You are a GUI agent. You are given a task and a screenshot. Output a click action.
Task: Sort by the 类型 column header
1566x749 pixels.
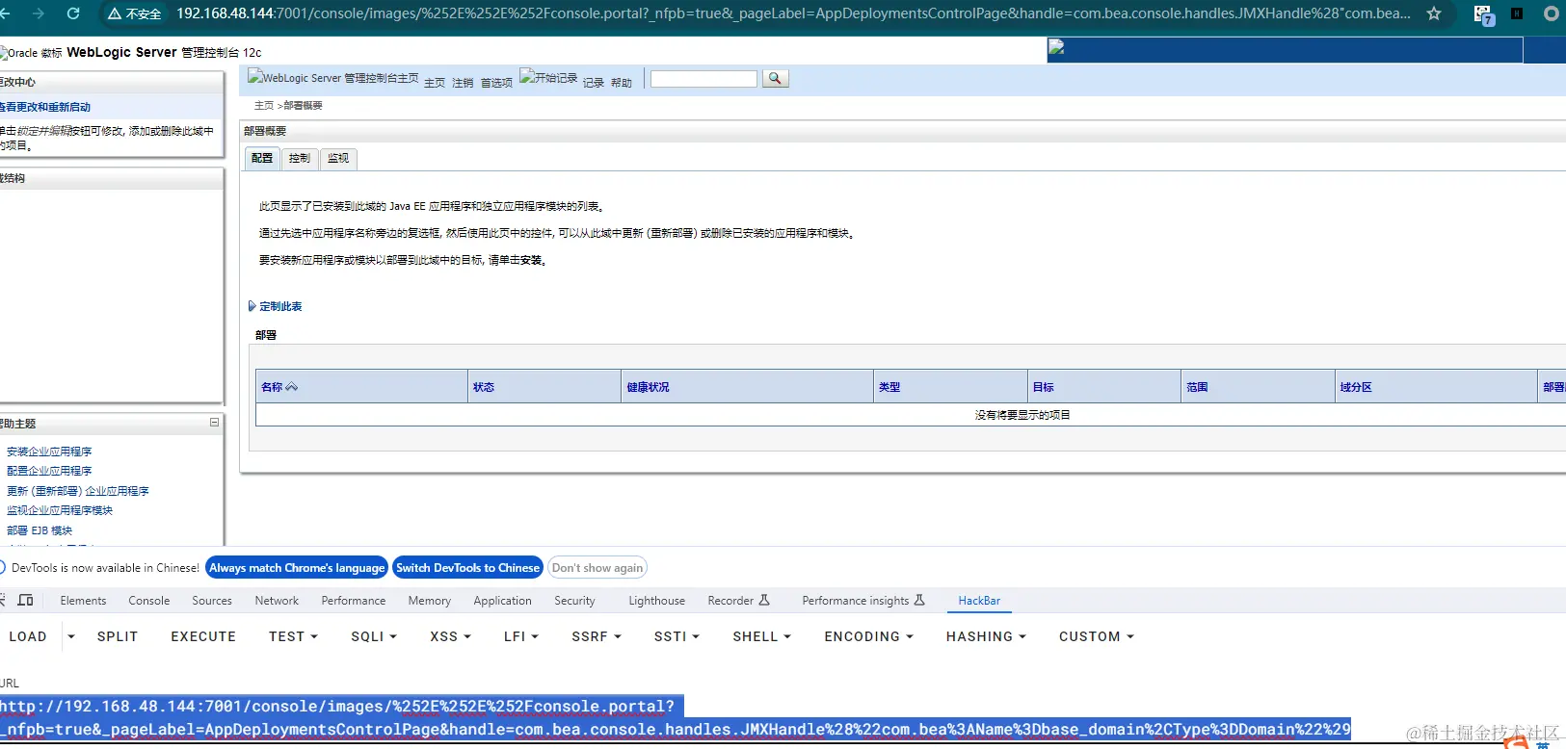(x=889, y=387)
